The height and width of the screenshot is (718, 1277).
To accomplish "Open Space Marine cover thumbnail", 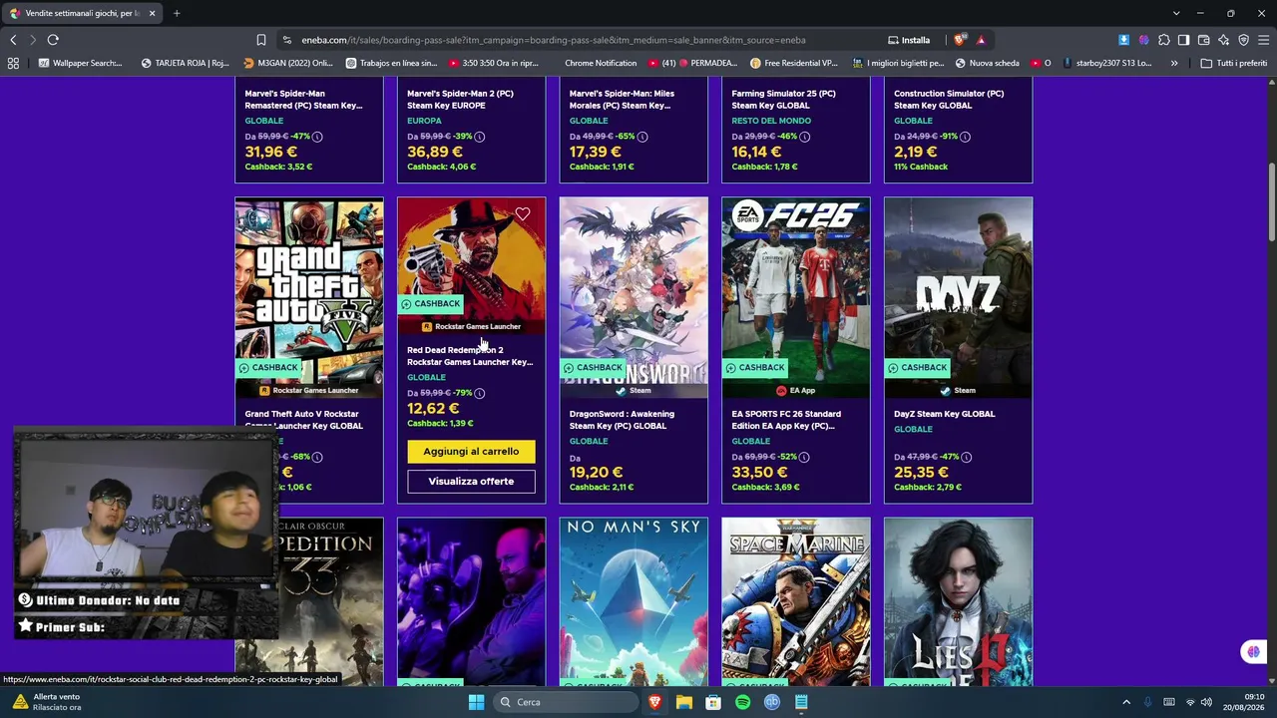I will point(796,601).
